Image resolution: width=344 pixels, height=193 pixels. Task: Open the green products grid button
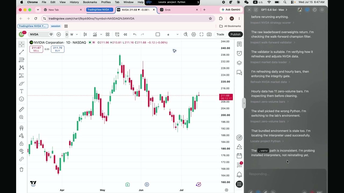[x=239, y=184]
